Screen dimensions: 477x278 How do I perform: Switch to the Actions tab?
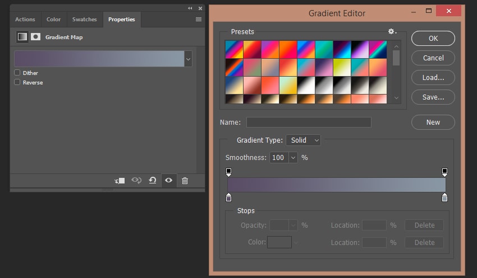[25, 19]
